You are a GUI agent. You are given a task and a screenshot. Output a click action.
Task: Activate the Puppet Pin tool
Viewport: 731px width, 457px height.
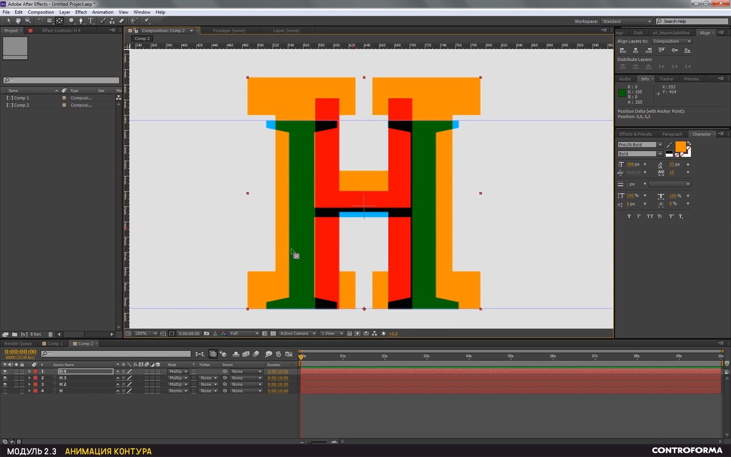(x=146, y=21)
